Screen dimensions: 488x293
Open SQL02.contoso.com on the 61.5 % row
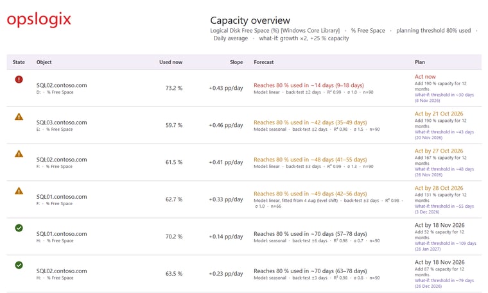62,160
